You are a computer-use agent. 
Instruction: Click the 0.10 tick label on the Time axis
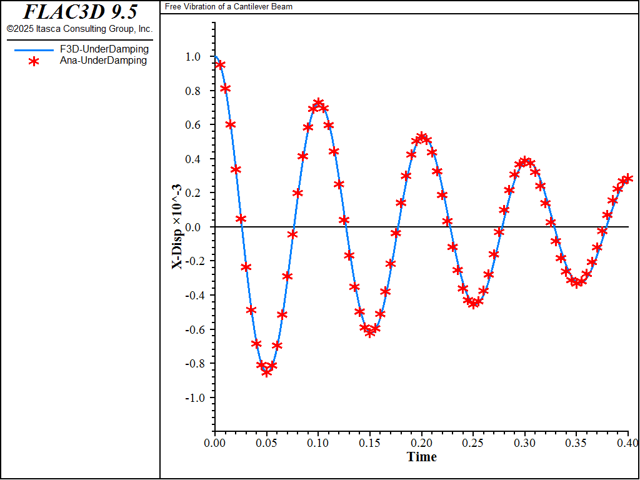click(x=318, y=442)
